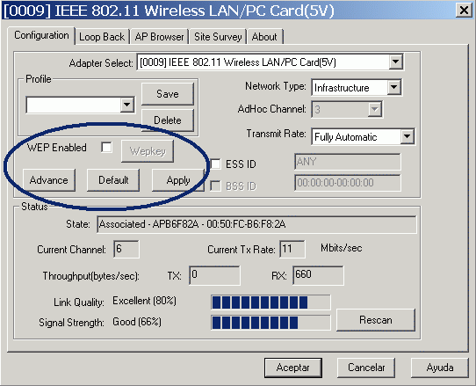Expand the Profile combo box
Image resolution: width=476 pixels, height=386 pixels.
(126, 105)
